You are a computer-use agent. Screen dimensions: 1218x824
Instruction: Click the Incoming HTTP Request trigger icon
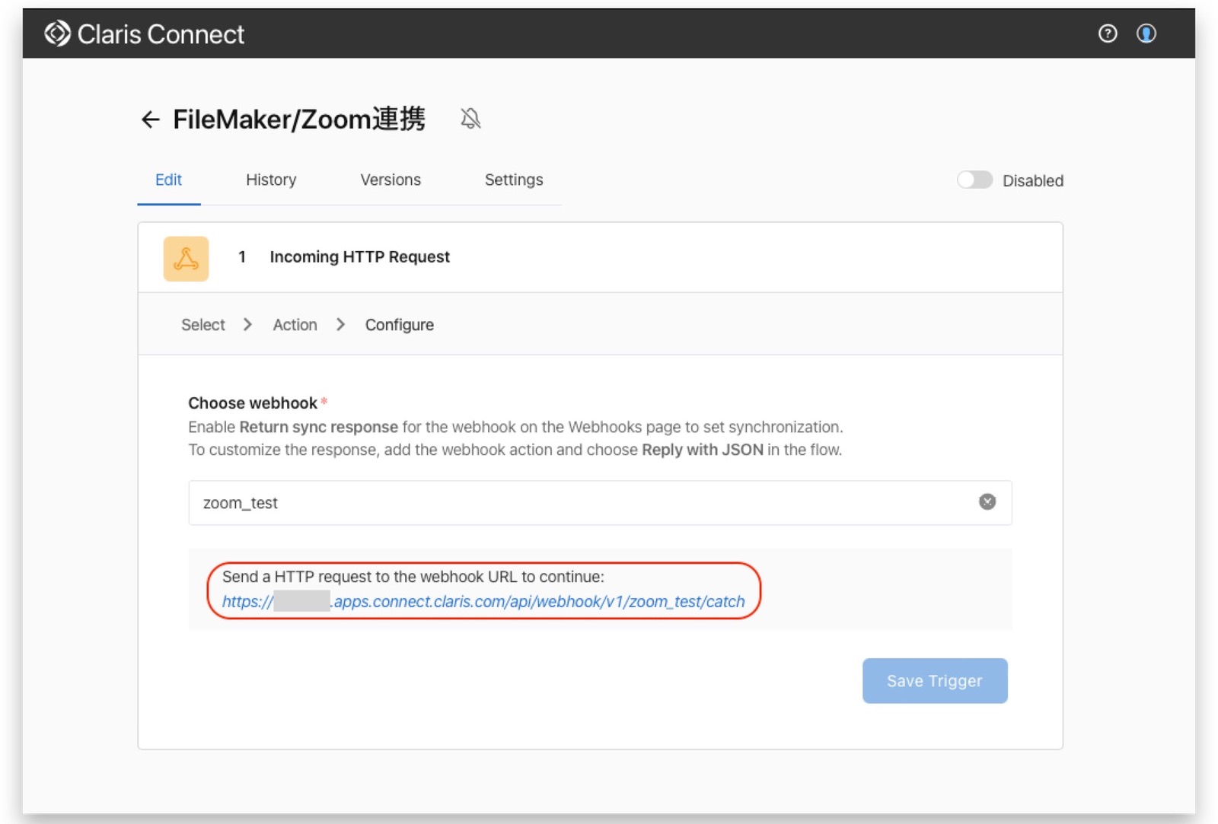point(186,257)
